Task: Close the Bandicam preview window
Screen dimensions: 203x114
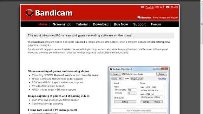Action: 165,68
